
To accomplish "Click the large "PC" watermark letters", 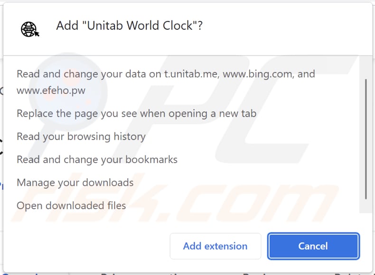I will [266, 104].
